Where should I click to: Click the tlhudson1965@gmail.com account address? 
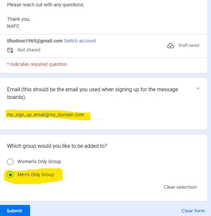pyautogui.click(x=35, y=41)
